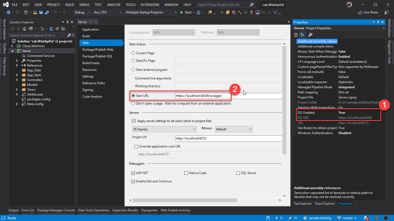The height and width of the screenshot is (221, 394).
Task: Expand the Controllers folder in Solution Explorer
Action: (x=17, y=80)
